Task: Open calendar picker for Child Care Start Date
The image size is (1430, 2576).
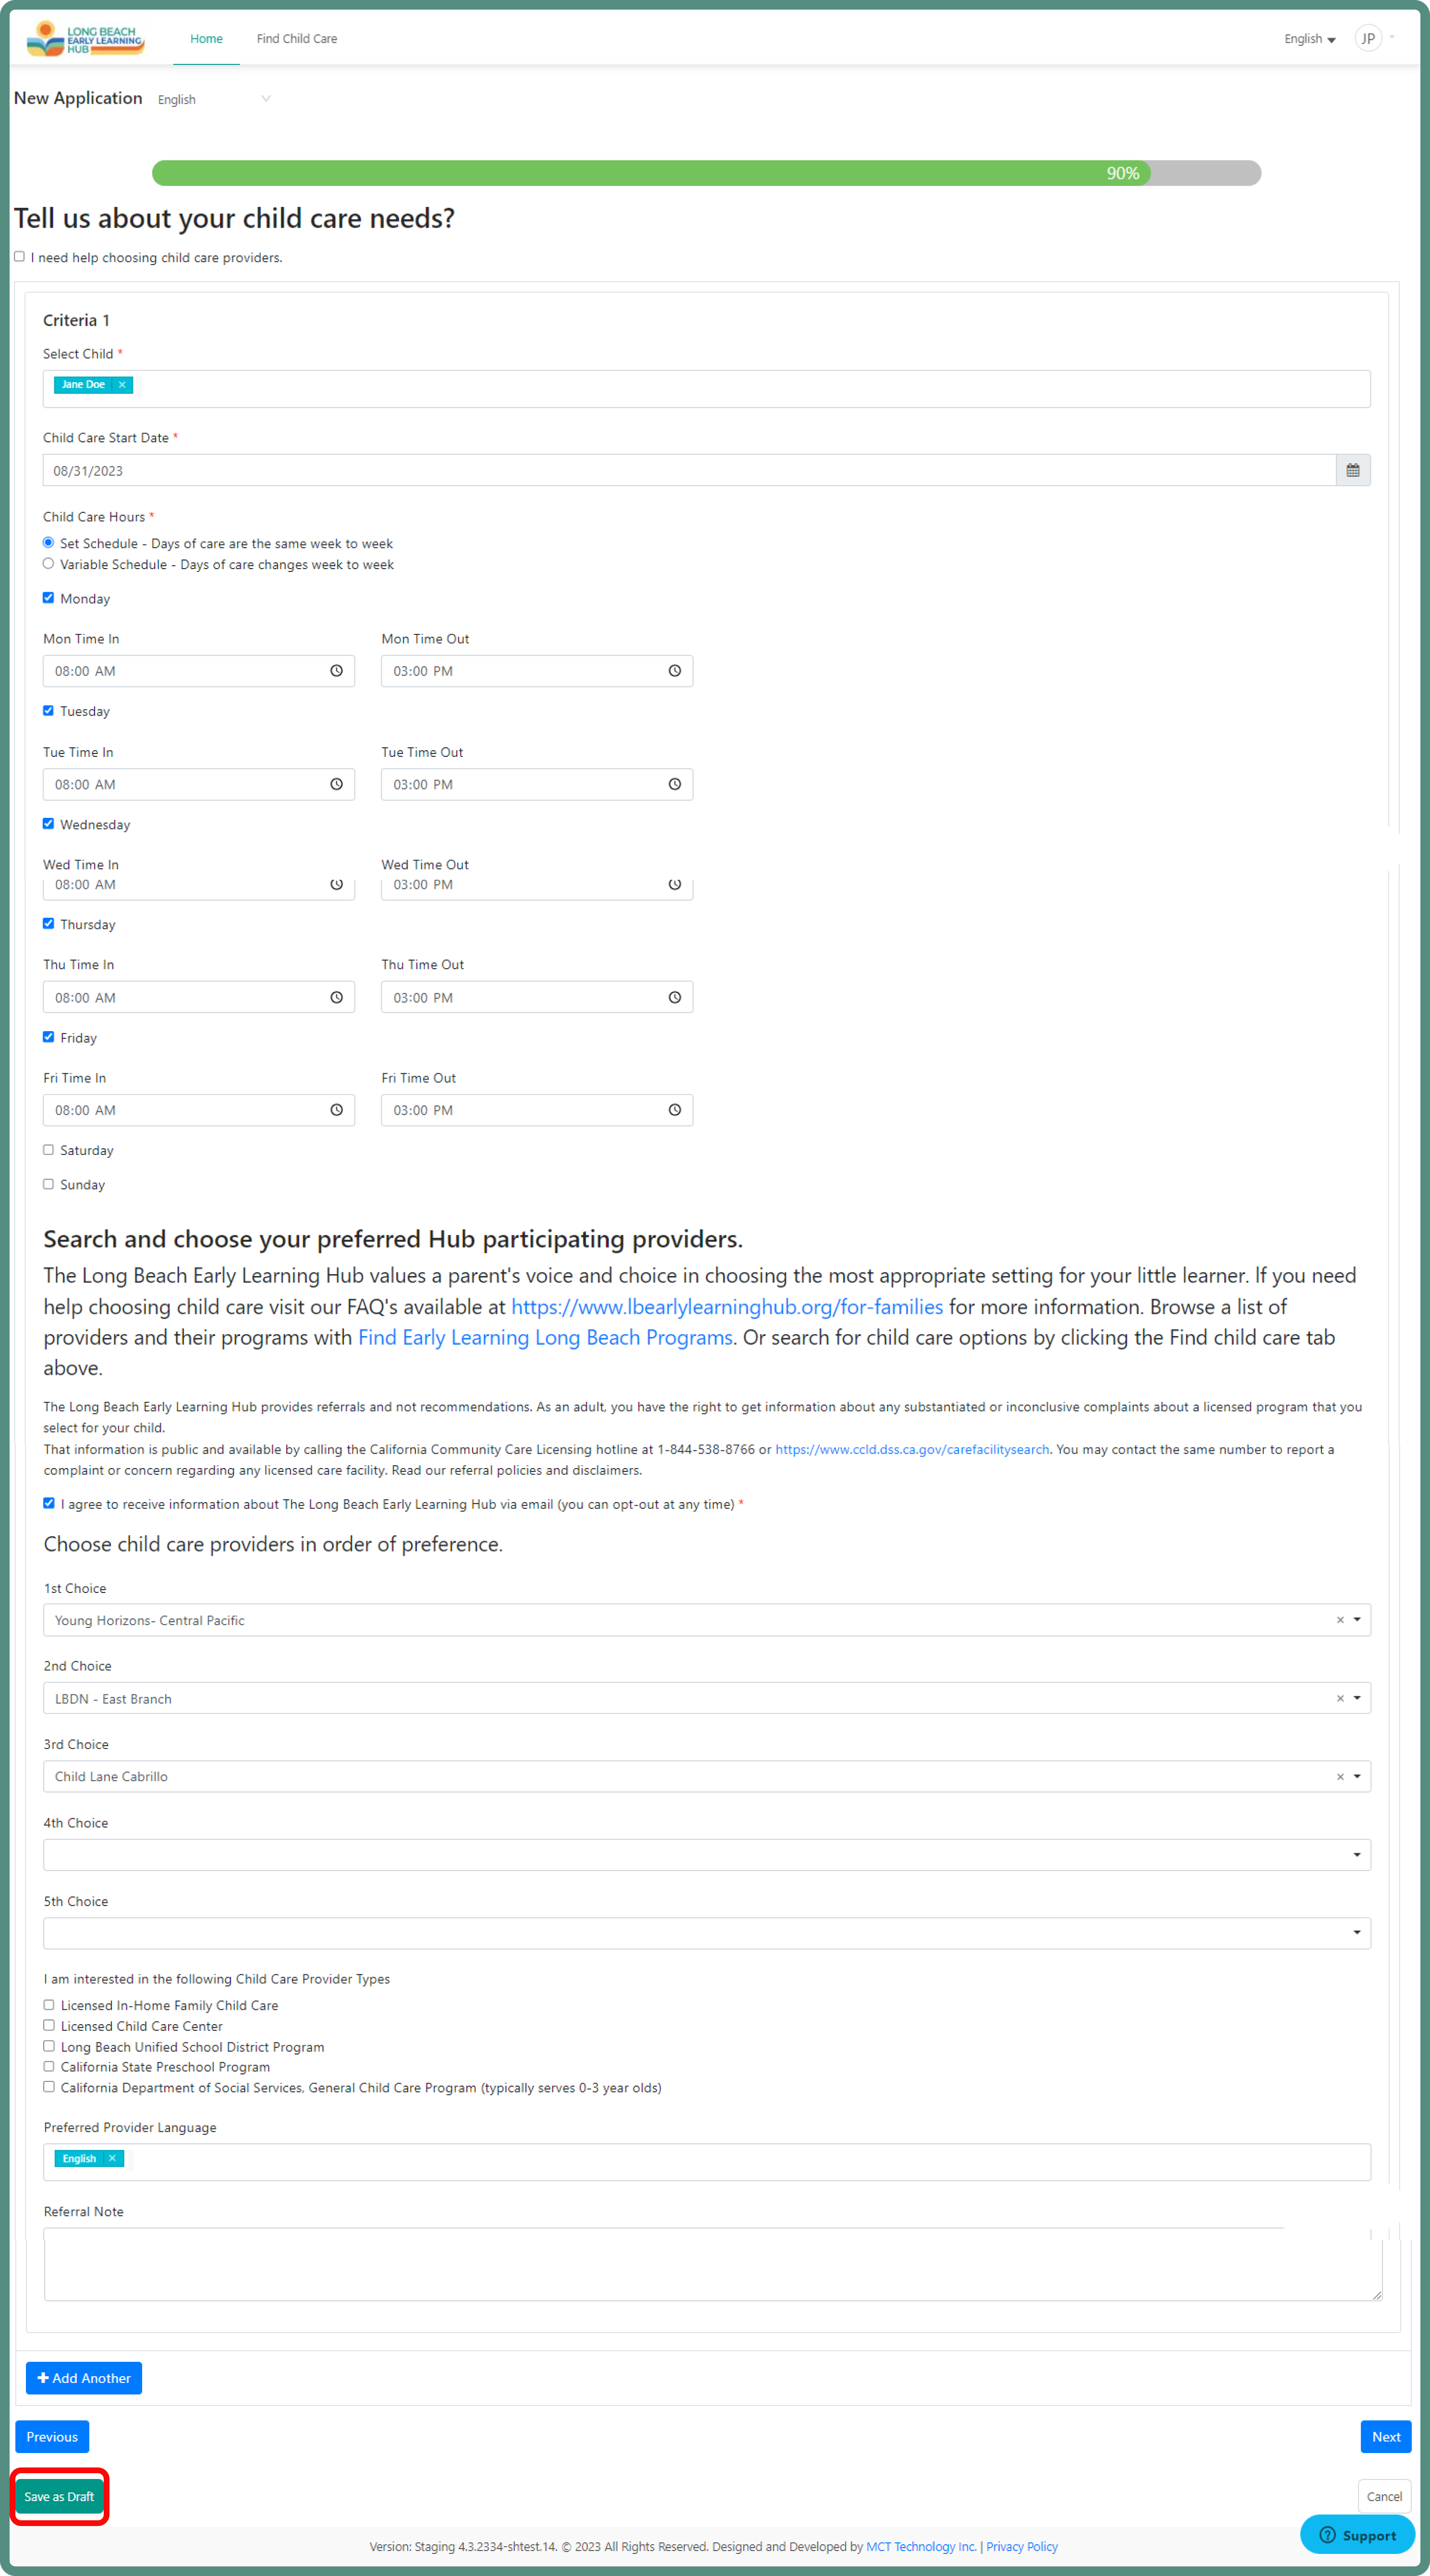Action: (1352, 470)
